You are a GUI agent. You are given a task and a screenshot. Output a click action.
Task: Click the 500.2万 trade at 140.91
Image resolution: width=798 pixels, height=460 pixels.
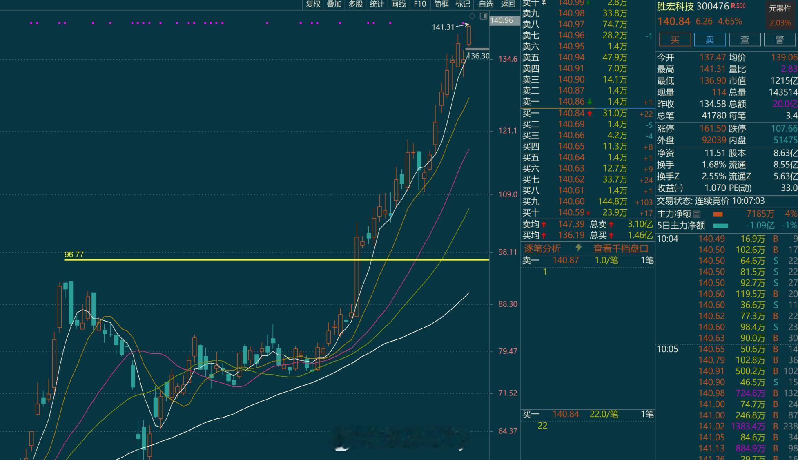pos(727,371)
